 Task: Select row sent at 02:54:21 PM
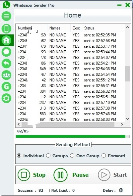point(70,63)
